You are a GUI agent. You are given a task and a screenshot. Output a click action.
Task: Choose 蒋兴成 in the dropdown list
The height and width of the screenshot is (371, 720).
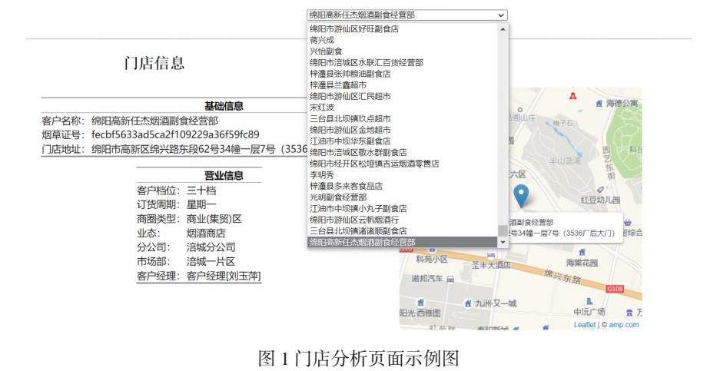pos(322,40)
